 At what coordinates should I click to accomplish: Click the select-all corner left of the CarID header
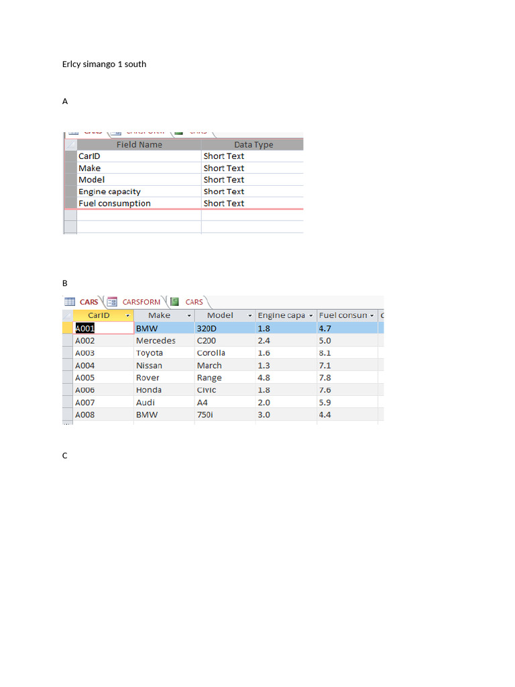point(68,315)
